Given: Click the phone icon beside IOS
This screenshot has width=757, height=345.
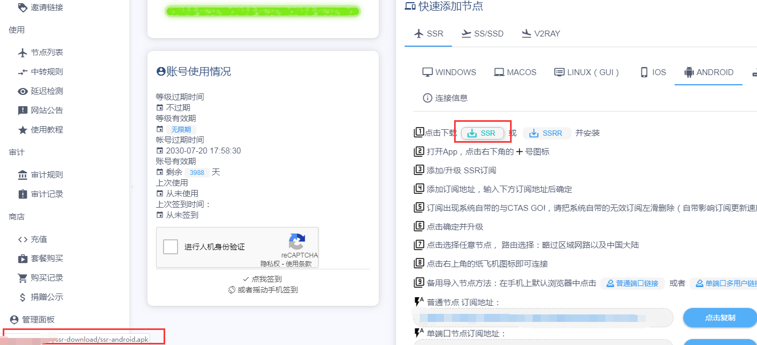Looking at the screenshot, I should tap(644, 72).
